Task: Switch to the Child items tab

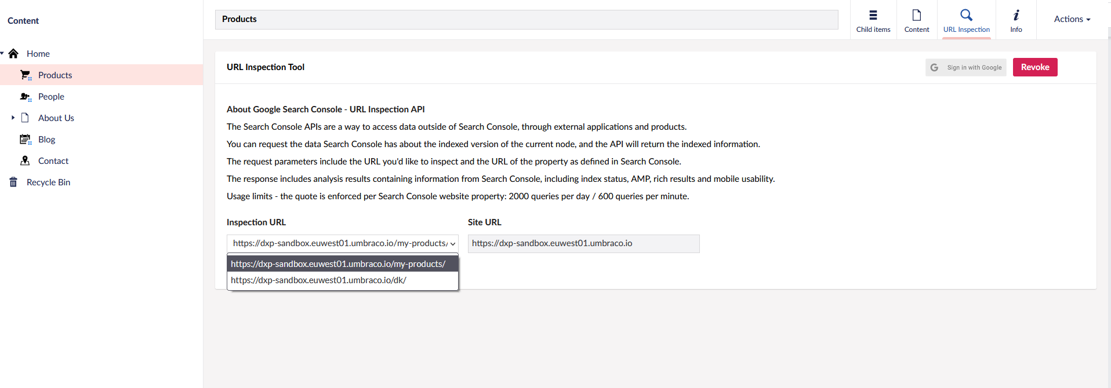Action: pos(873,20)
